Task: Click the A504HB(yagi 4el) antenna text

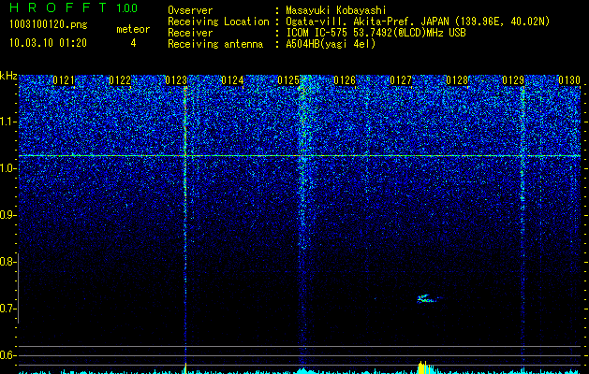Action: (x=331, y=44)
